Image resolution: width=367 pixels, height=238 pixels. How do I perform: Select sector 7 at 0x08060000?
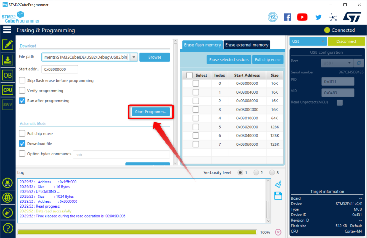point(196,144)
